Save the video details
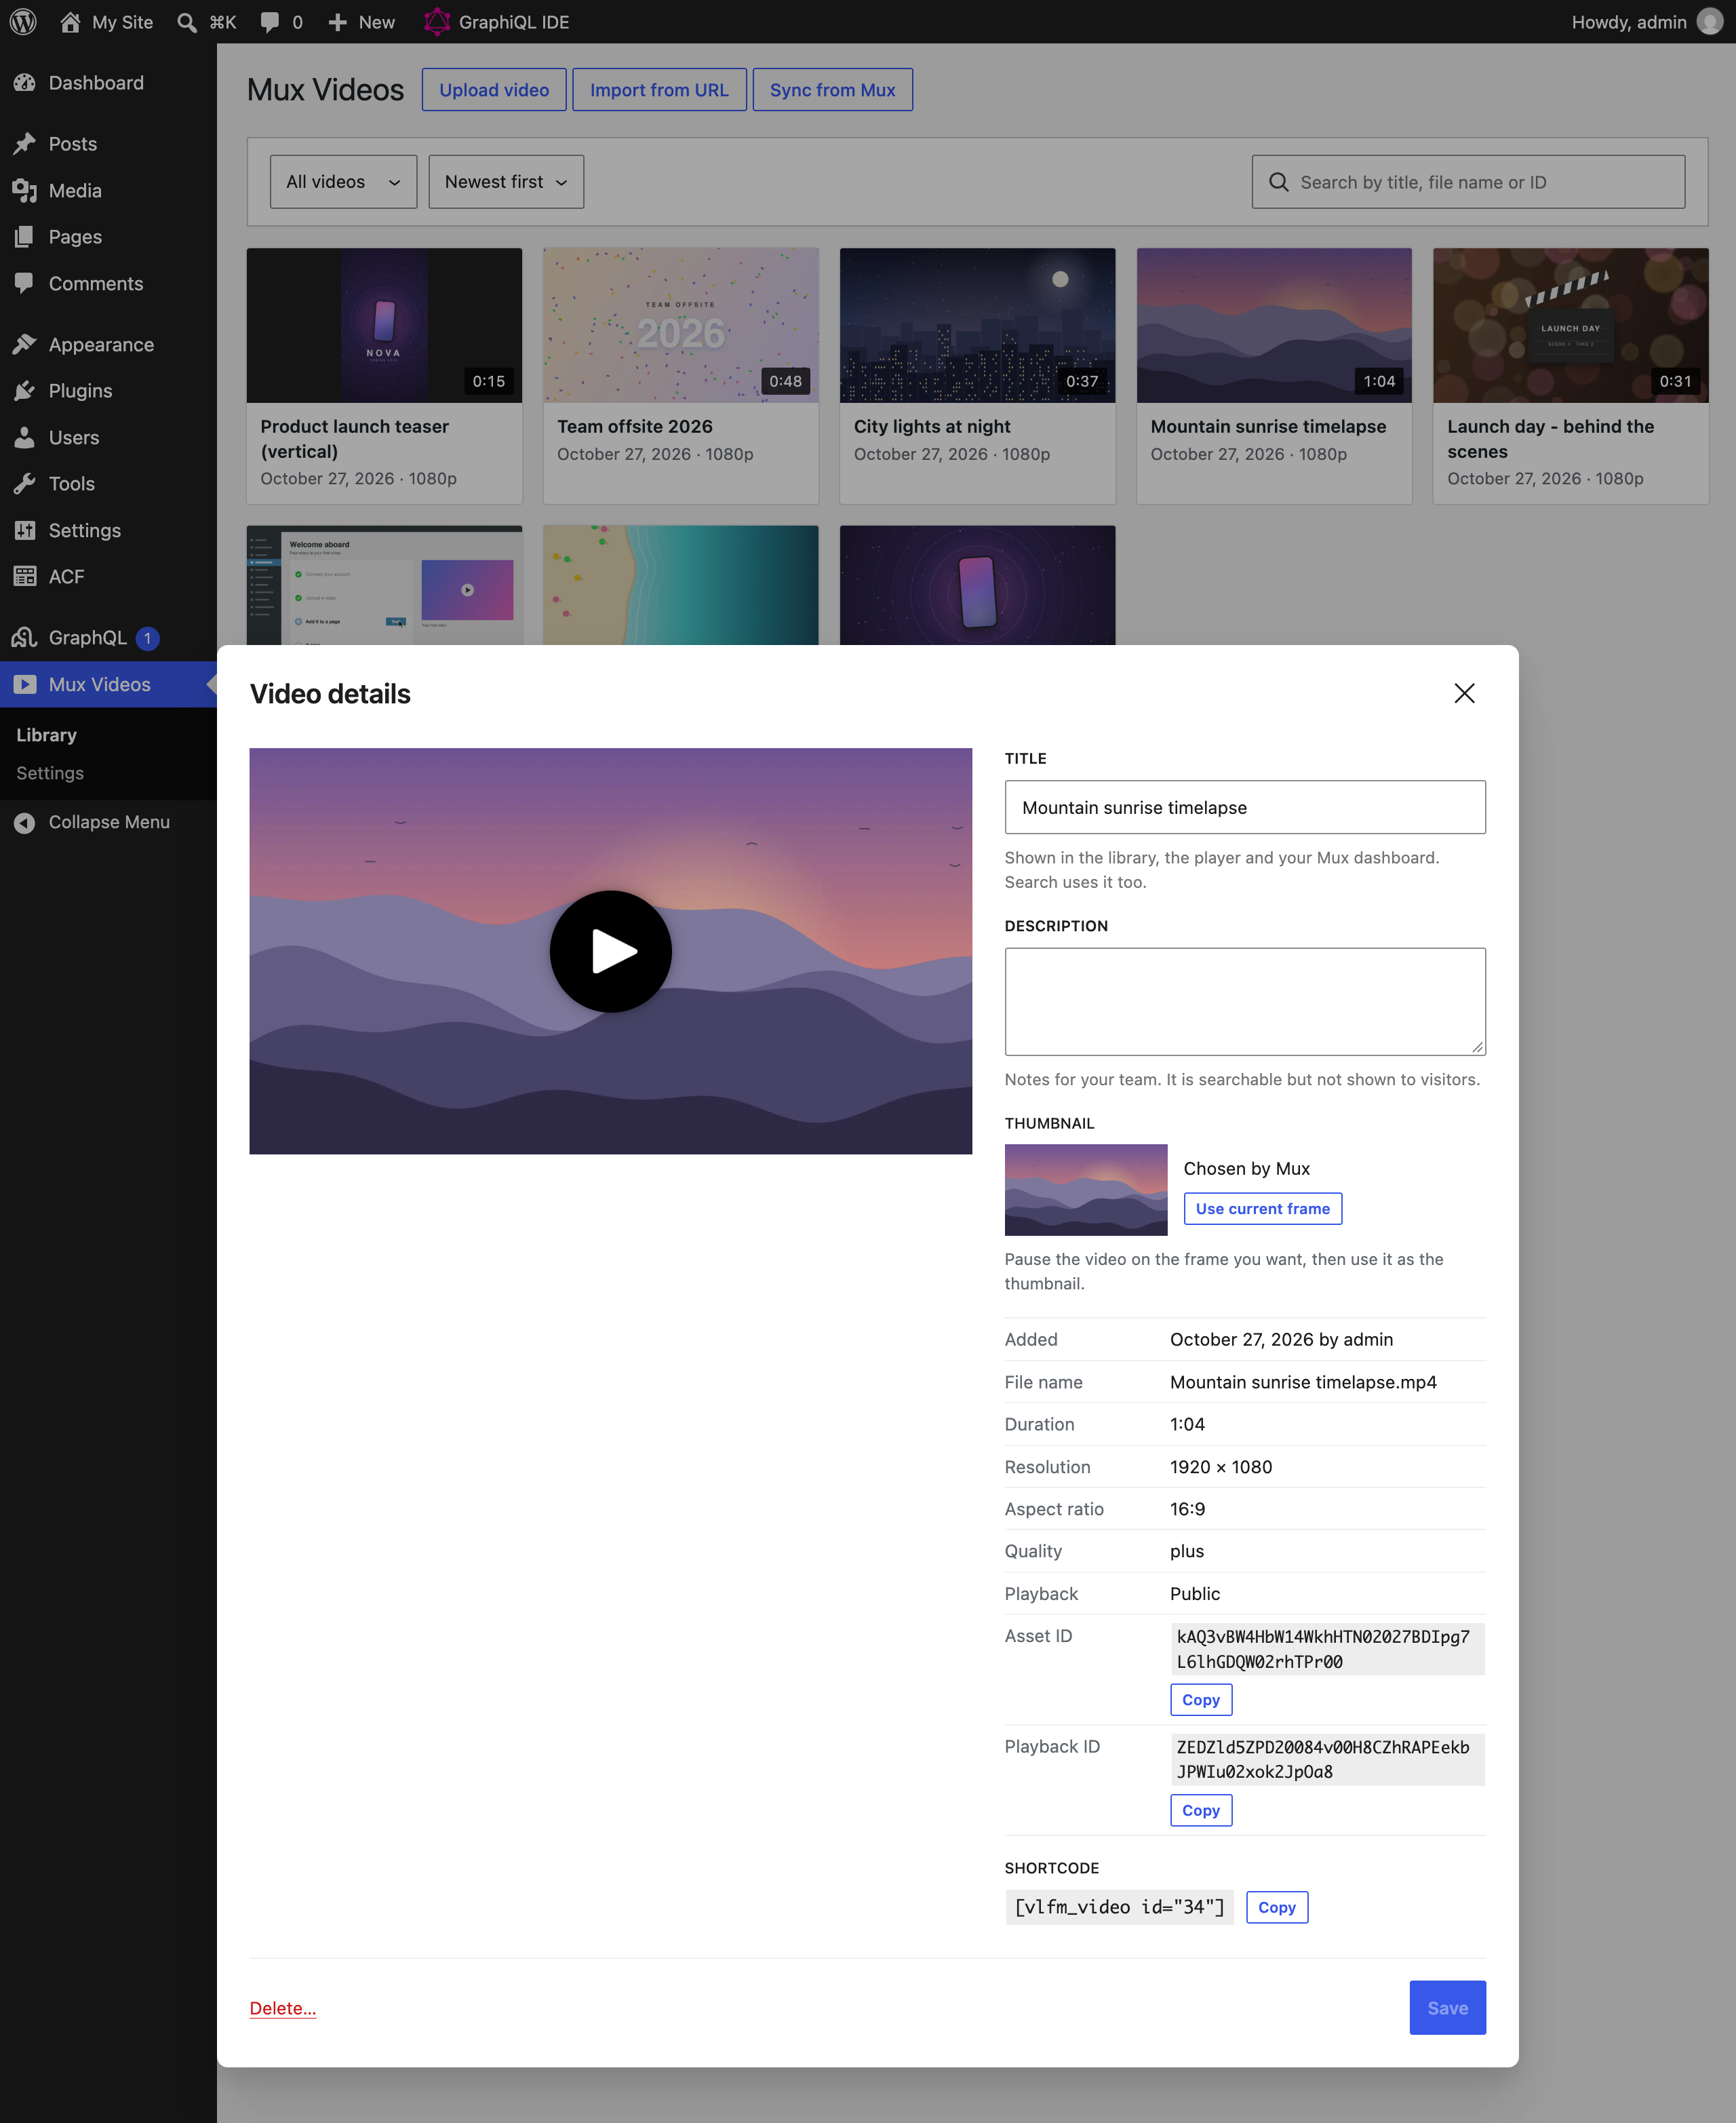Screen dimensions: 1736x2123 tap(1447, 2008)
